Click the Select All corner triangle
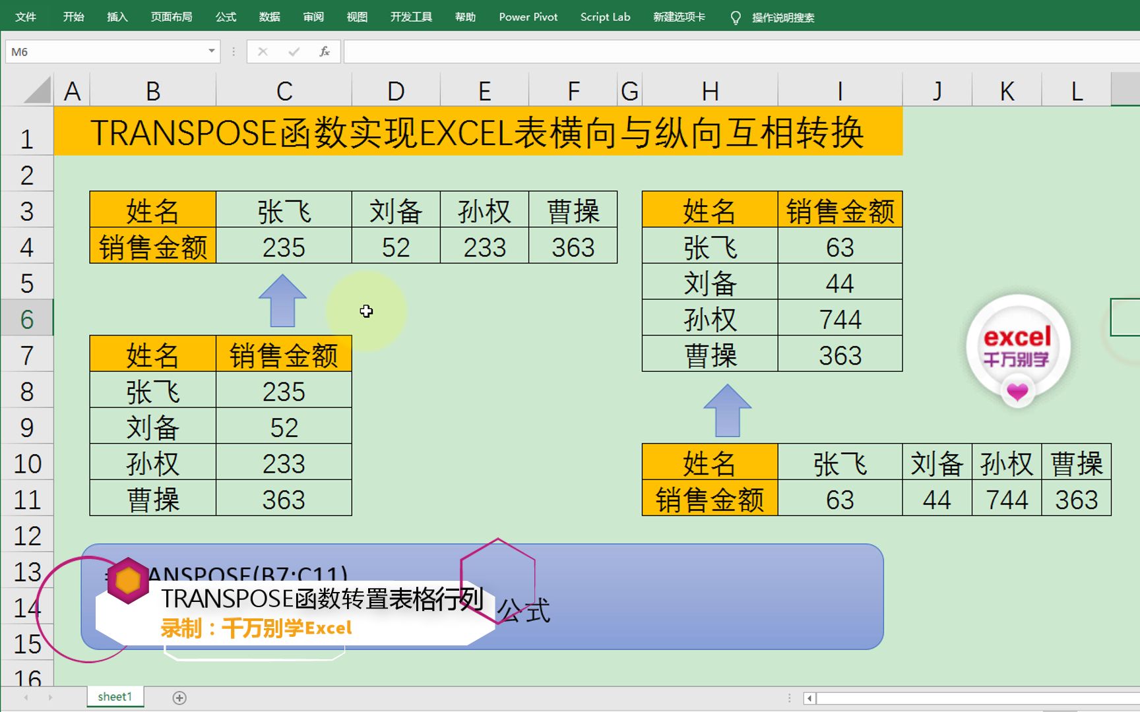 point(37,90)
